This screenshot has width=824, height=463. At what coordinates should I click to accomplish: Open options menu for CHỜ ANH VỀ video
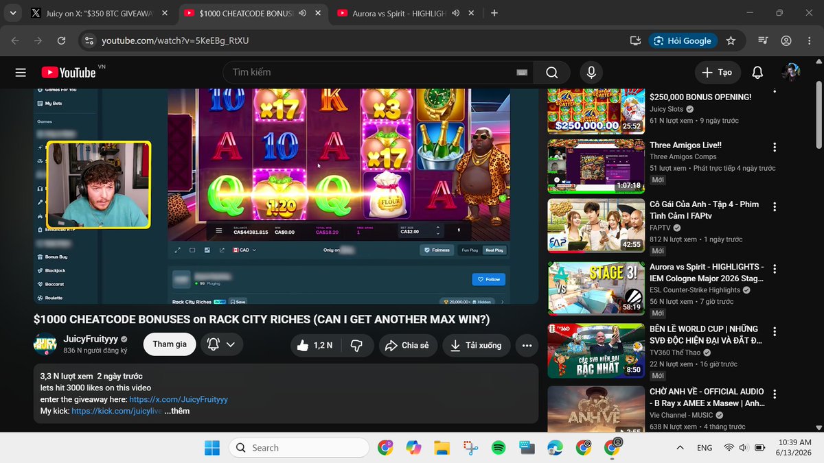point(775,394)
